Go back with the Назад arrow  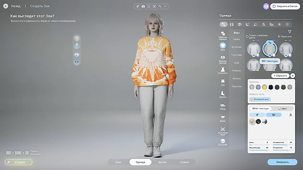[x=6, y=6]
